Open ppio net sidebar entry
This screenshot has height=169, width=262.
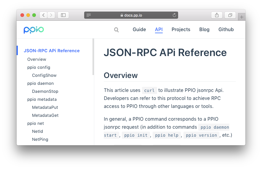tap(36, 123)
